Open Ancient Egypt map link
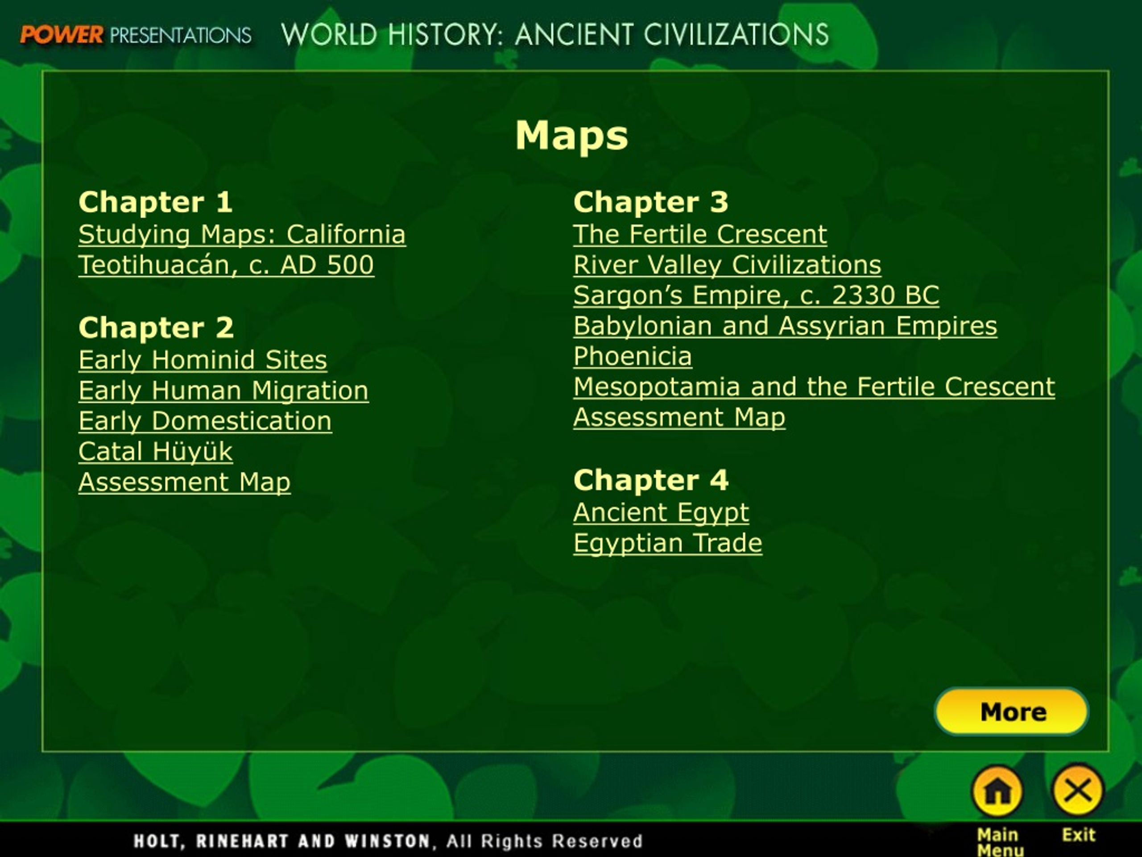Image resolution: width=1142 pixels, height=857 pixels. [661, 513]
